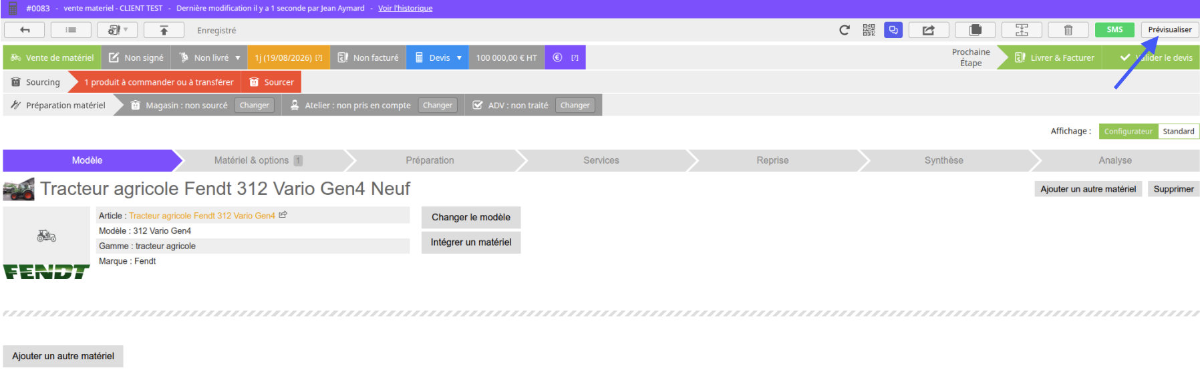The height and width of the screenshot is (382, 1200).
Task: Open help mark beside the 1j date
Action: pos(319,58)
